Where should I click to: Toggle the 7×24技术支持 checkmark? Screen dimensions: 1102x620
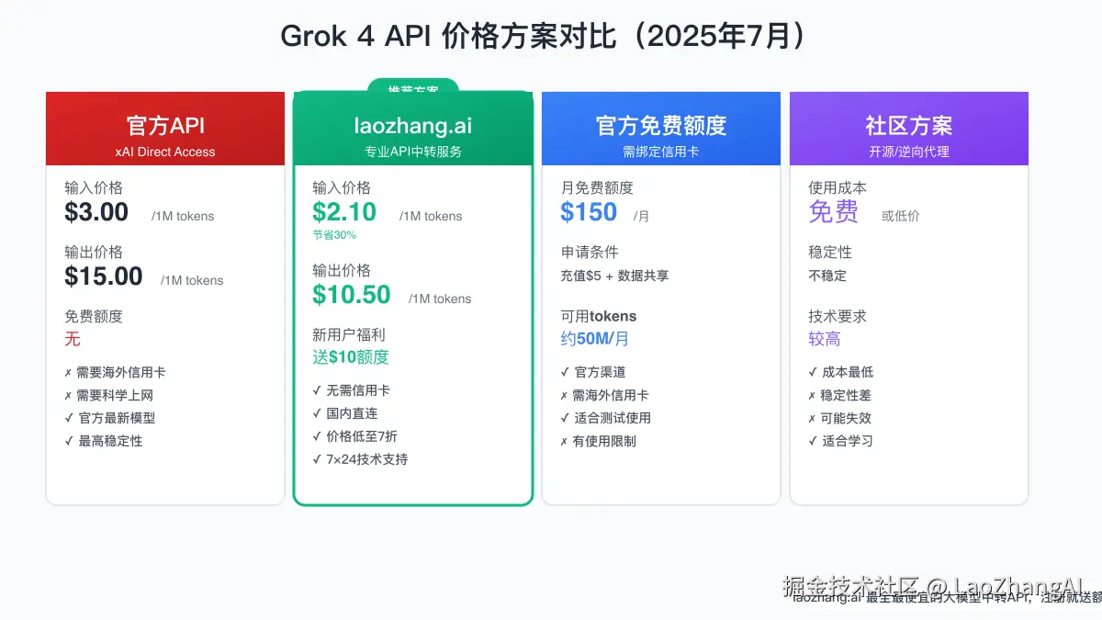click(314, 458)
